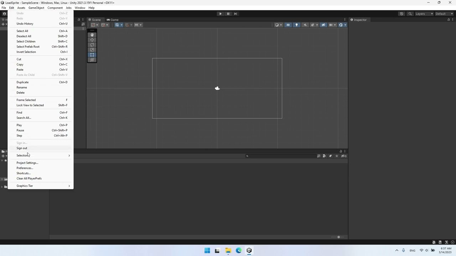Select the Transform tool in Scene overlay
Screen dimensions: 456x256
[92, 60]
